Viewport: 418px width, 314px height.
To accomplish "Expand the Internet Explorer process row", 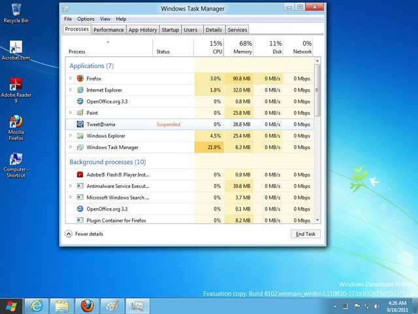I will [71, 90].
